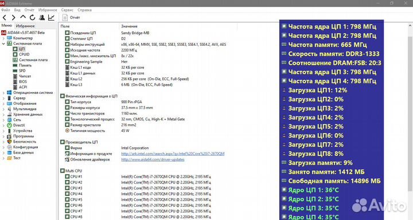413x220 pixels.
Task: Expand the Сеть tree node
Action: point(3,120)
